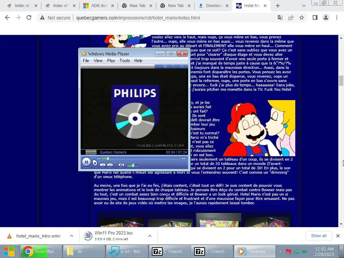Image resolution: width=344 pixels, height=258 pixels.
Task: Bookmark this page with the star icon
Action: point(302,17)
